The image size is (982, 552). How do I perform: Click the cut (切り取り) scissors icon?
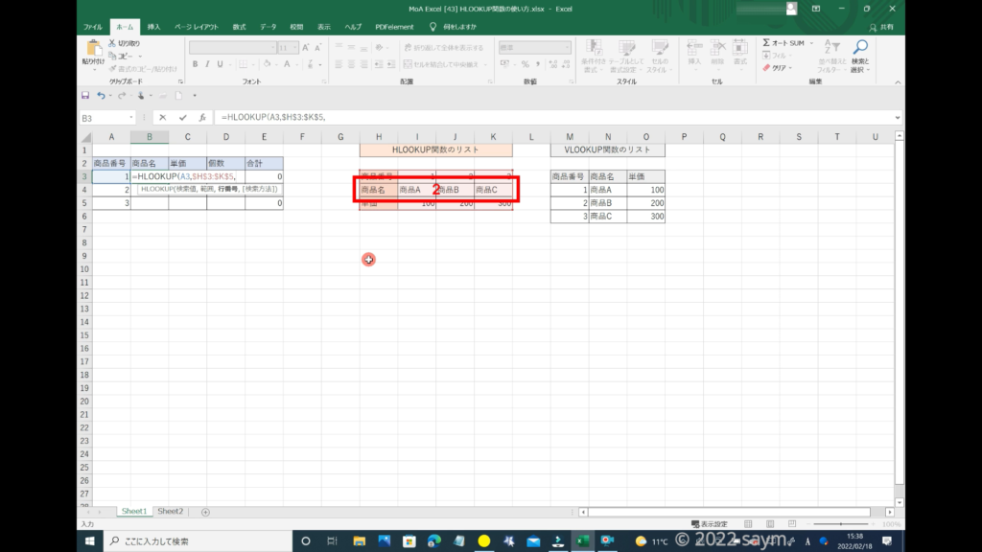tap(112, 43)
